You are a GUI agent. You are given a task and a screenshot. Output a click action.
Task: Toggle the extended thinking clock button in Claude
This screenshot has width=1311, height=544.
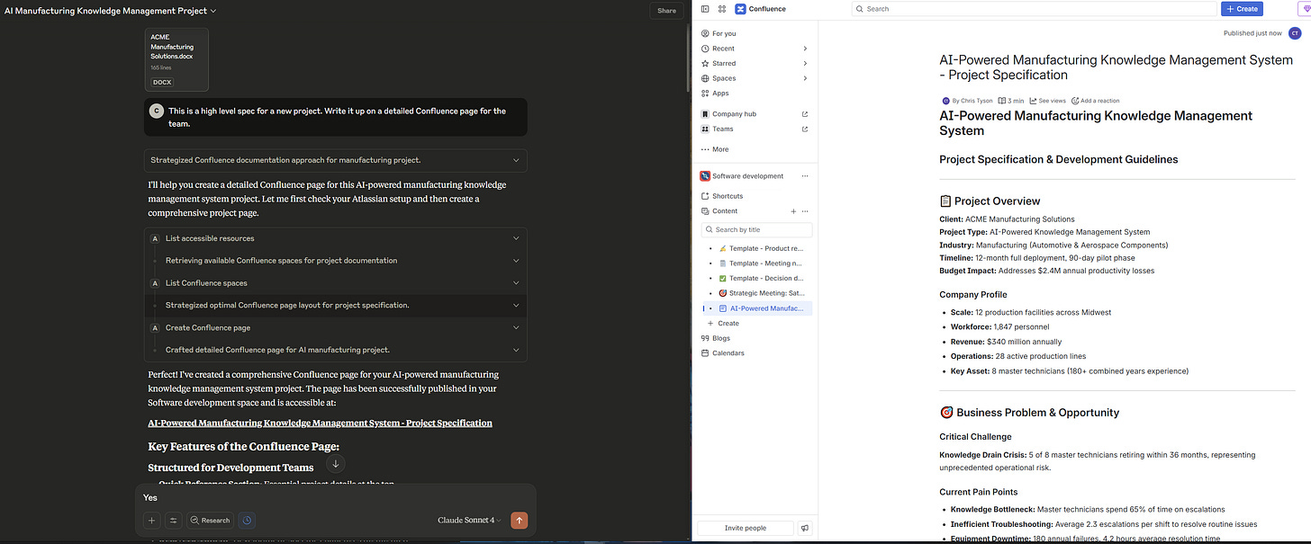point(248,520)
